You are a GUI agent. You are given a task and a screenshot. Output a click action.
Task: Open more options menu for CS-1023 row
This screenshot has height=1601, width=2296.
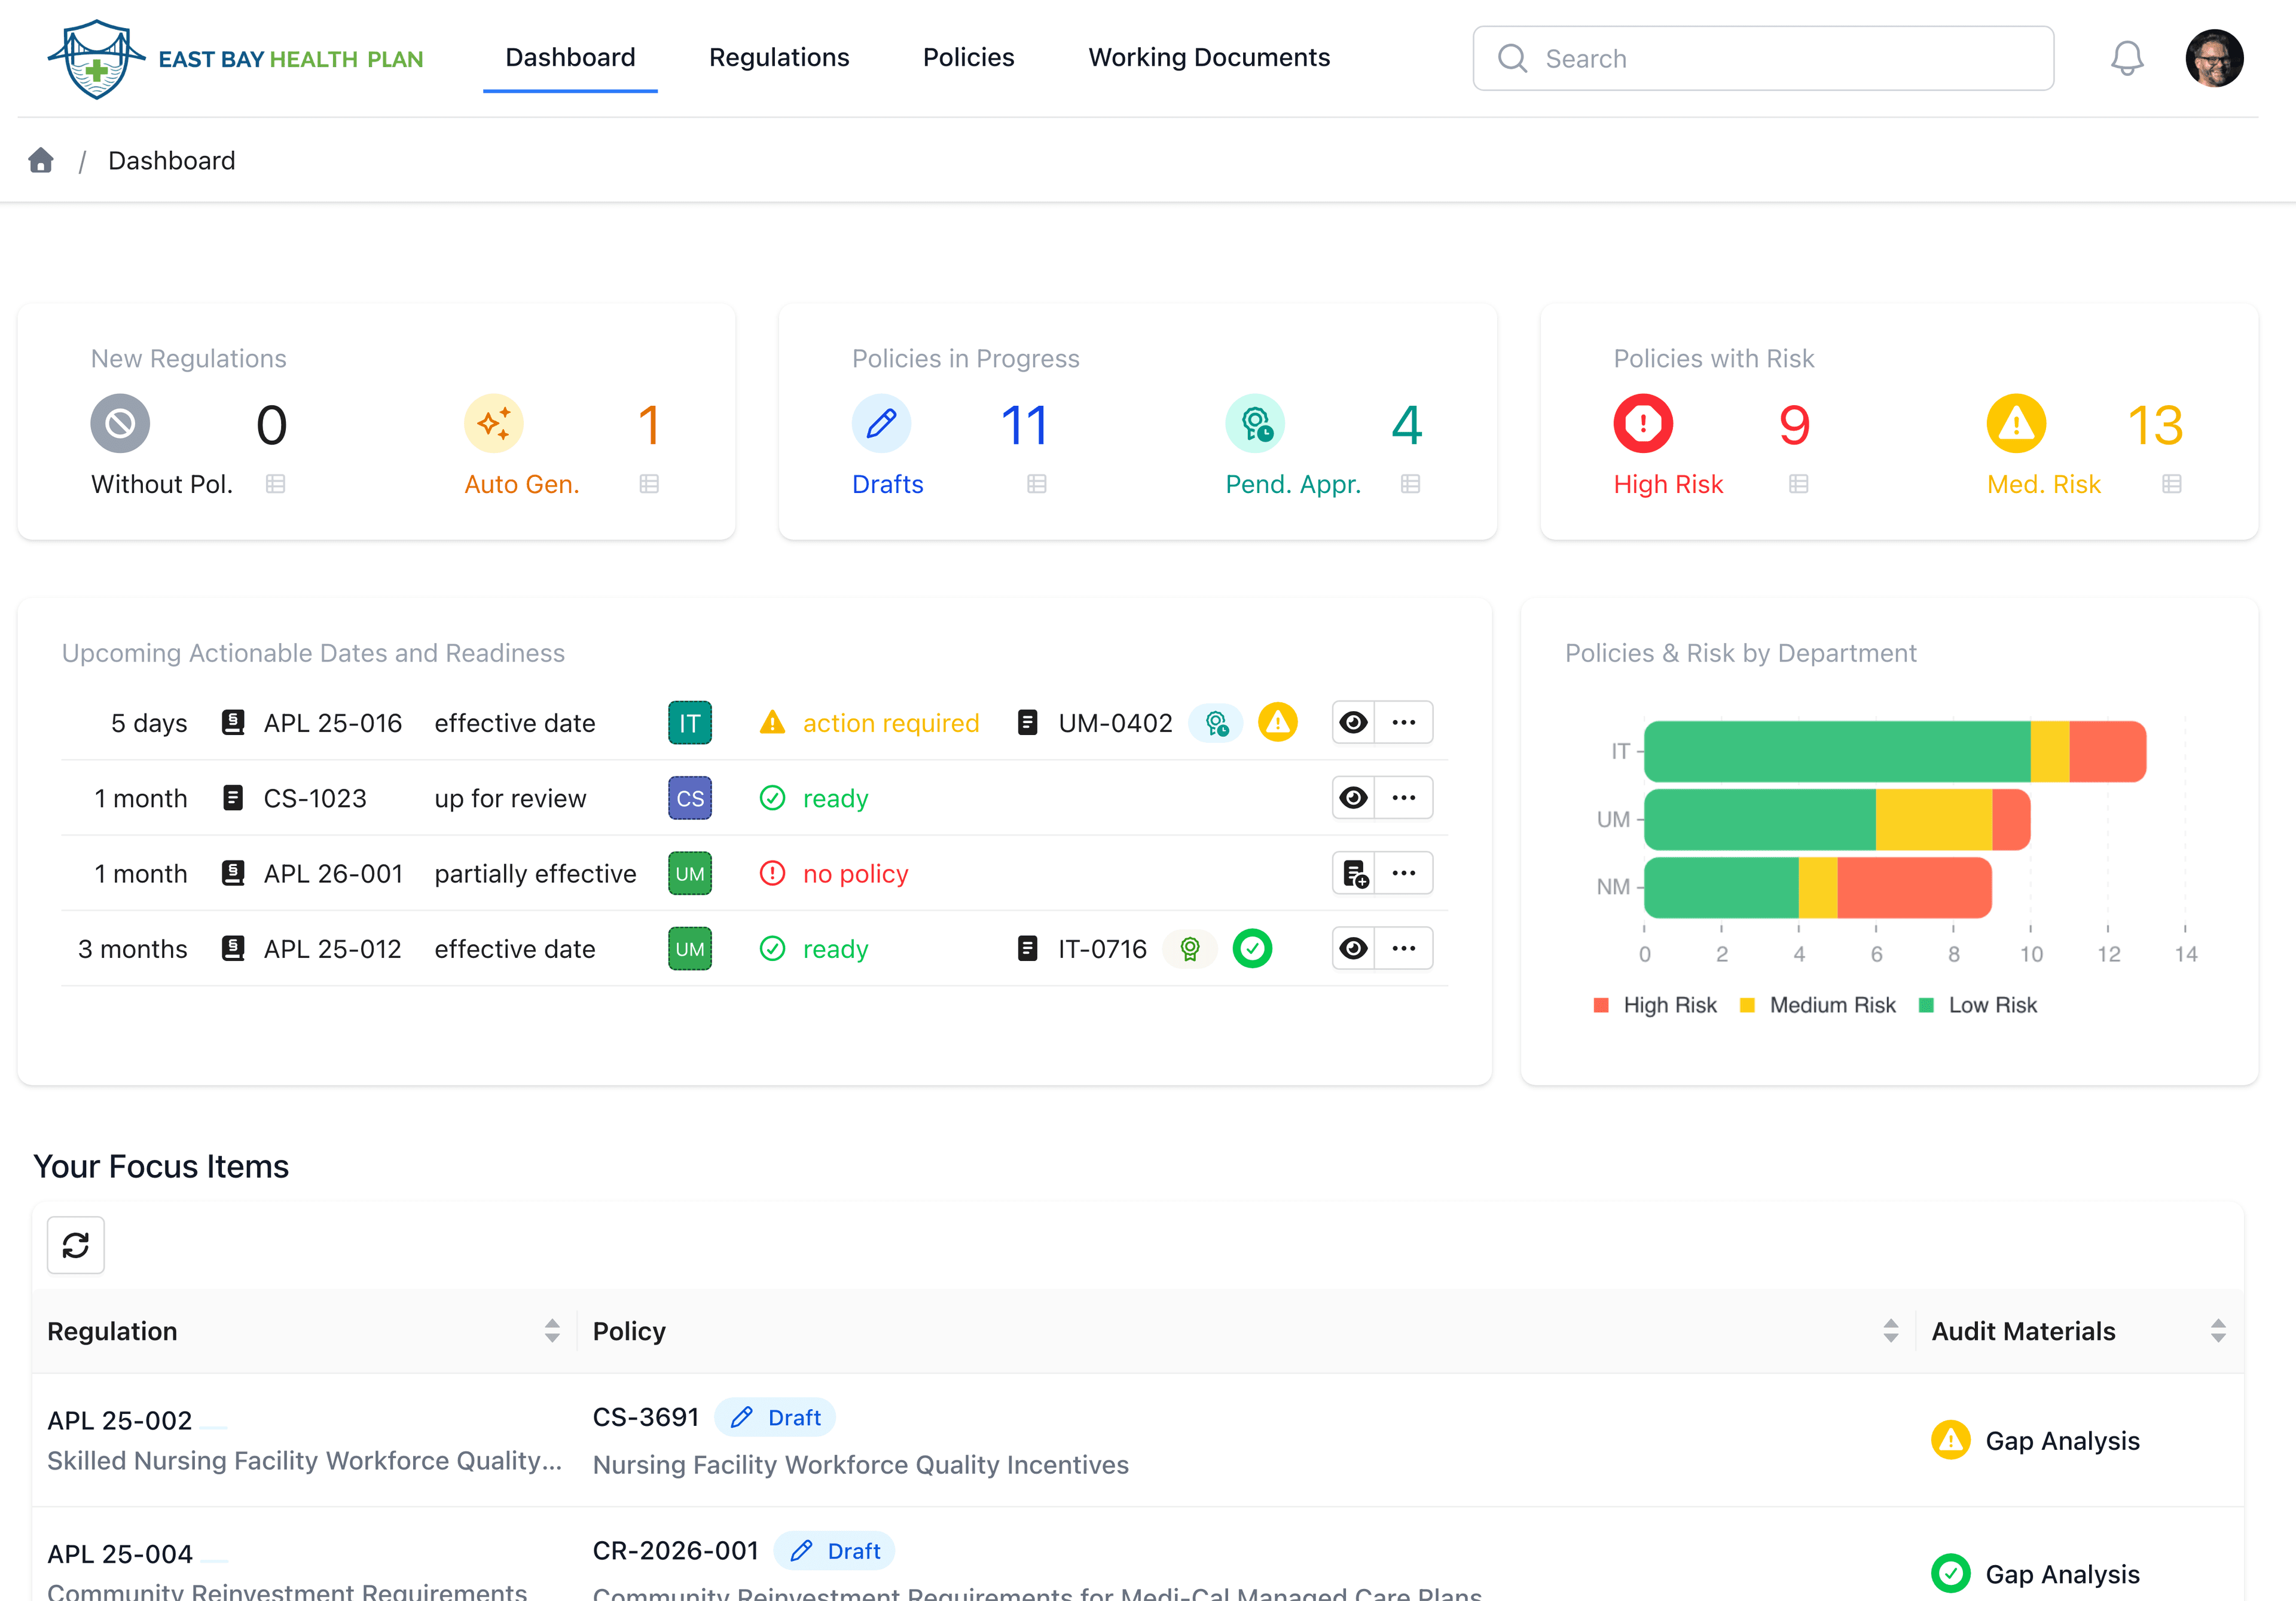pos(1404,797)
